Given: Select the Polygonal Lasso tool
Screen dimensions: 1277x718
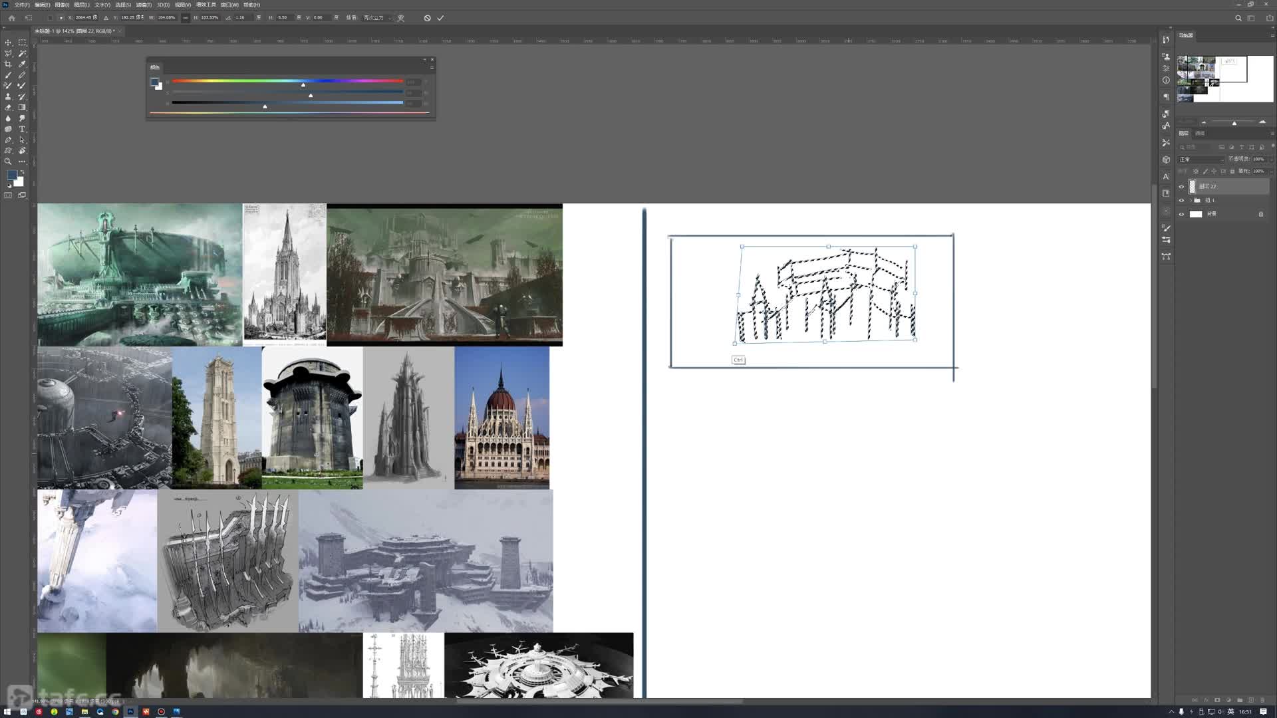Looking at the screenshot, I should [8, 53].
